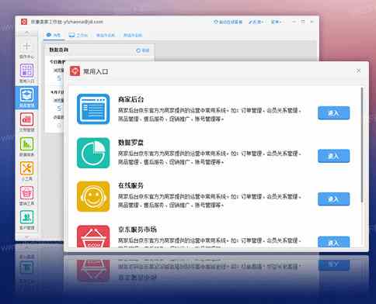376x304 pixels.
Task: Refresh the 数据查询 panel in workbench window
Action: click(x=143, y=50)
